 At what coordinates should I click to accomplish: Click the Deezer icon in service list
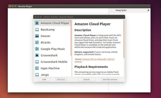point(37,36)
